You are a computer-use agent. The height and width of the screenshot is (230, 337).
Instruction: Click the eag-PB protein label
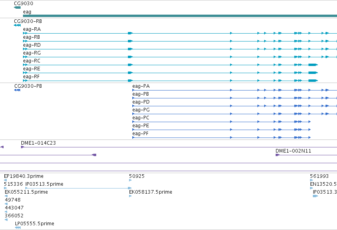141,94
